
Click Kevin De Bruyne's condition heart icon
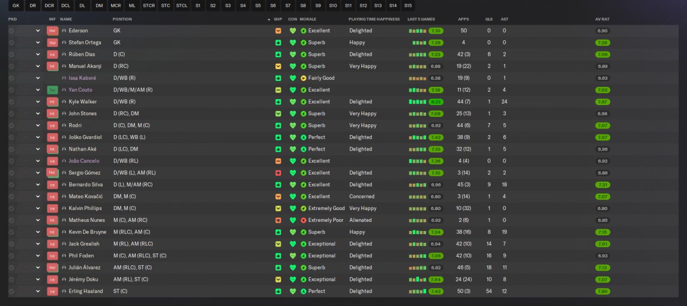pyautogui.click(x=293, y=232)
